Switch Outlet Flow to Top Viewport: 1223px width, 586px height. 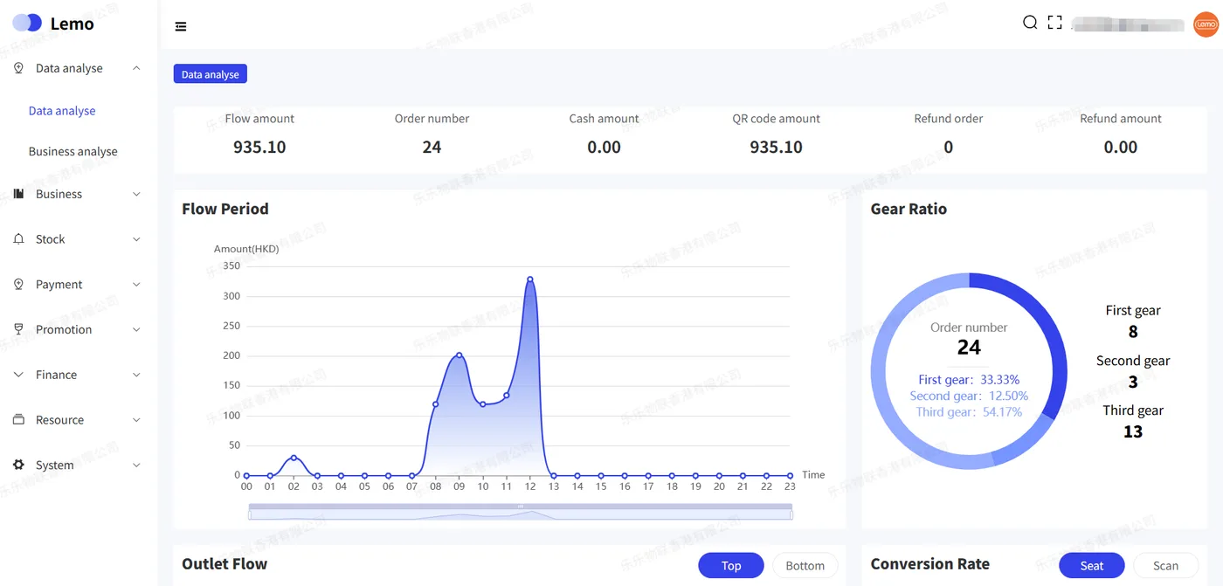point(731,566)
